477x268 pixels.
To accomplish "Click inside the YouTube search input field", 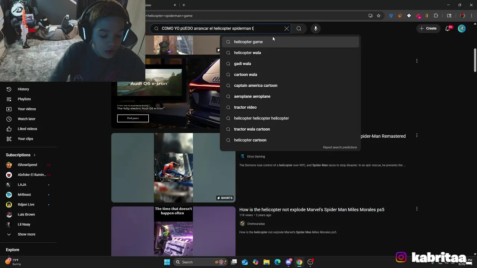I will [220, 28].
